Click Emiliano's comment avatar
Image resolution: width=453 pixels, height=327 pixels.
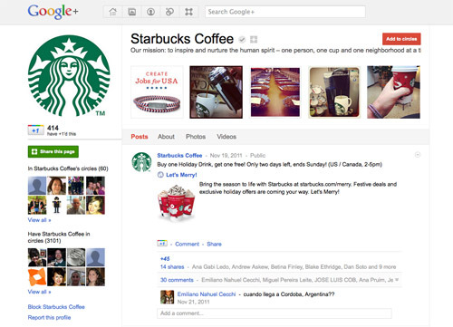point(167,297)
